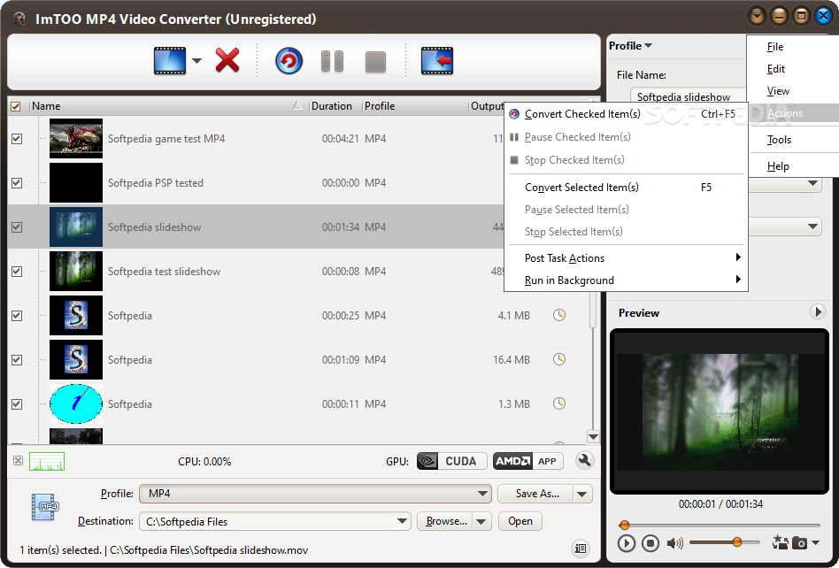Close the CPU usage graph panel
The image size is (839, 568).
[18, 460]
